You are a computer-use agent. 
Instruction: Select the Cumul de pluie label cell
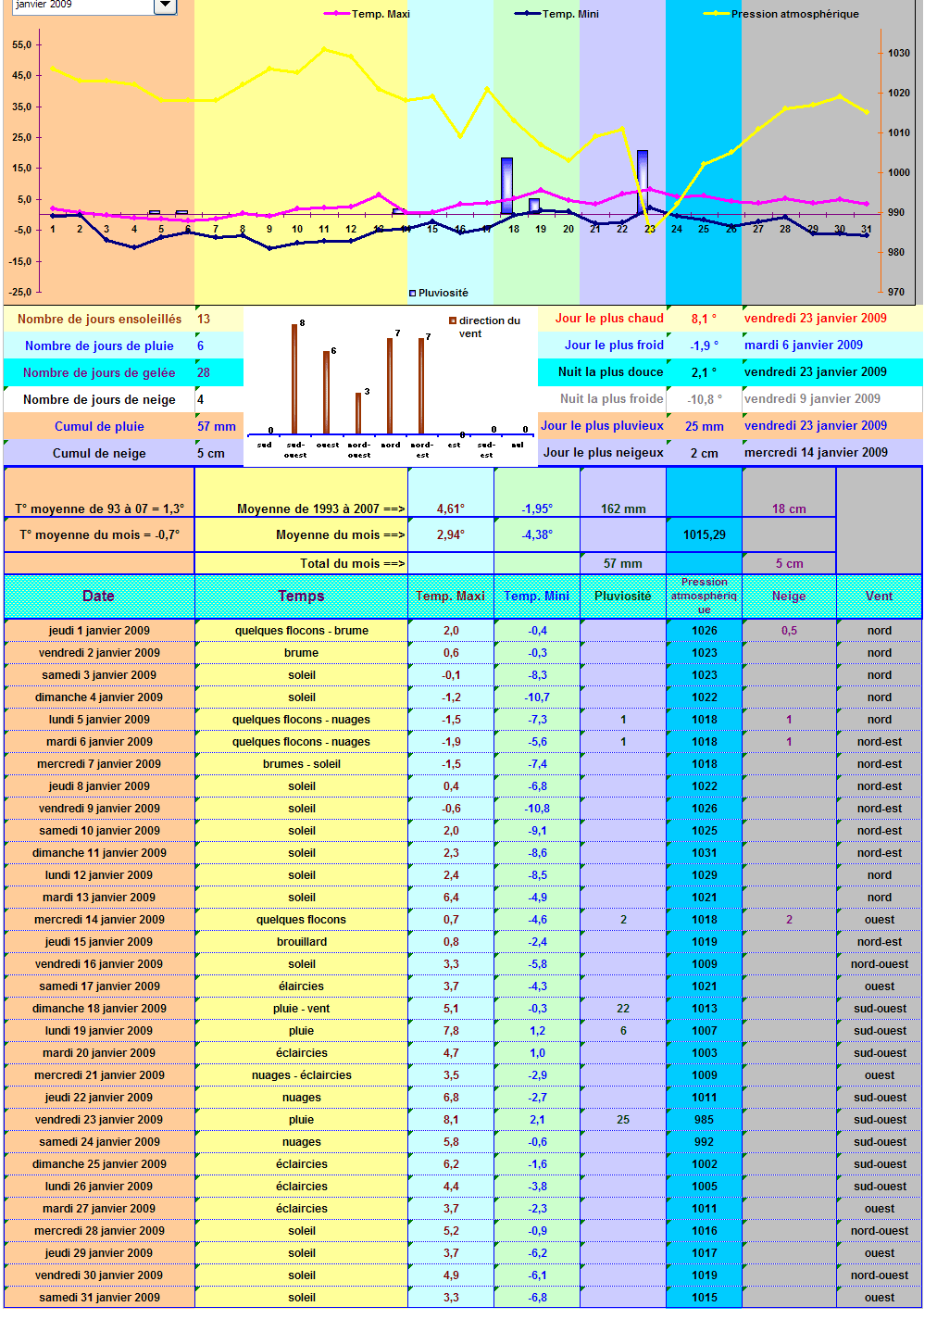point(99,426)
